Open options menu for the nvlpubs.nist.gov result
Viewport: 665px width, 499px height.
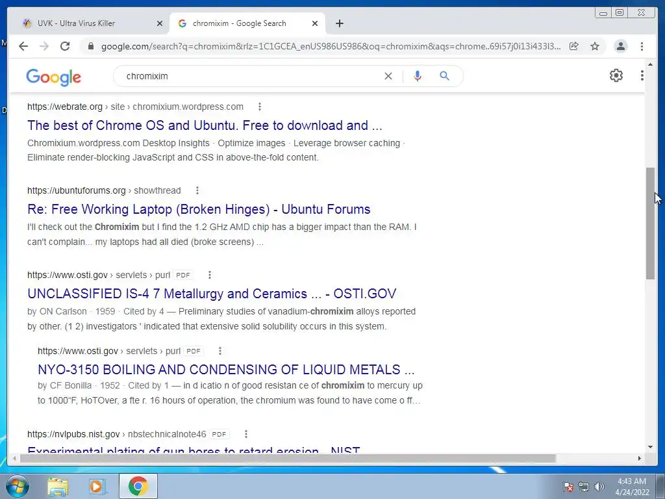coord(246,434)
